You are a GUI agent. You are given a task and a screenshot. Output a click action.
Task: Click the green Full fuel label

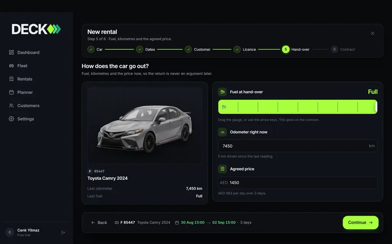pos(372,92)
